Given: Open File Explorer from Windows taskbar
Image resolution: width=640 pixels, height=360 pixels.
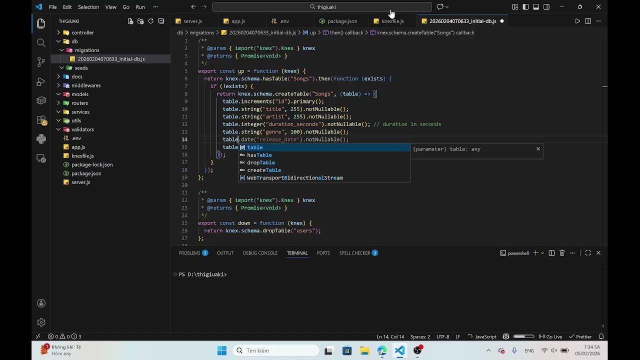Looking at the screenshot, I should point(364,350).
